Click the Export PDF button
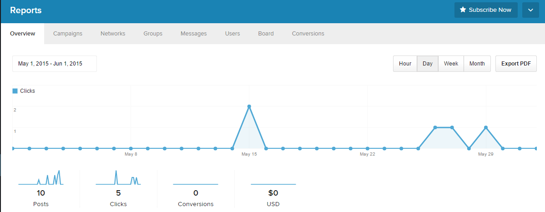 516,64
